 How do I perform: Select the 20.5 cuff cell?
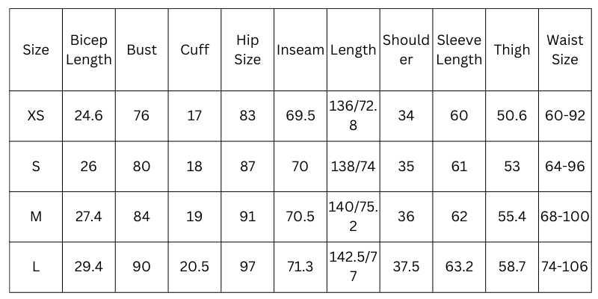point(194,267)
